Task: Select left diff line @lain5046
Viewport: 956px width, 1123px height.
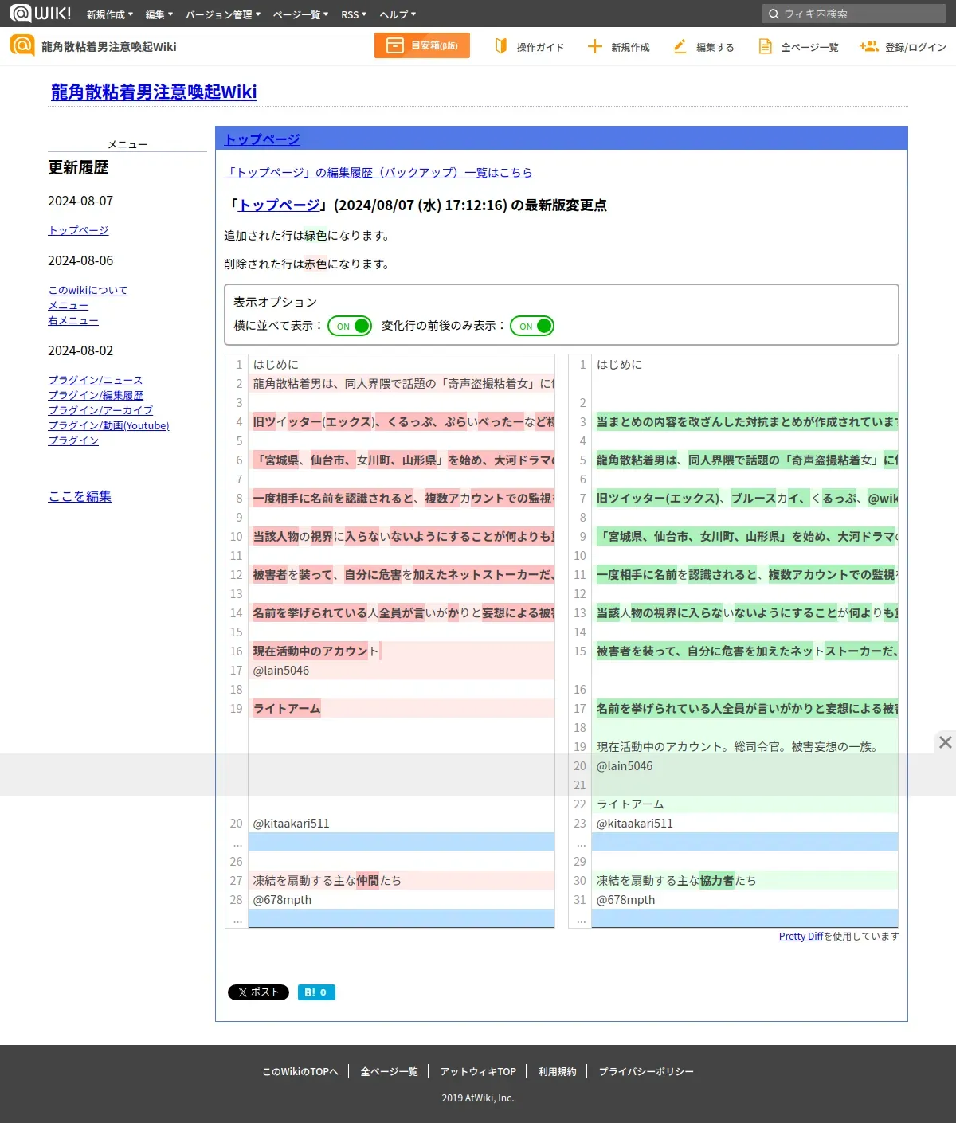Action: [402, 671]
